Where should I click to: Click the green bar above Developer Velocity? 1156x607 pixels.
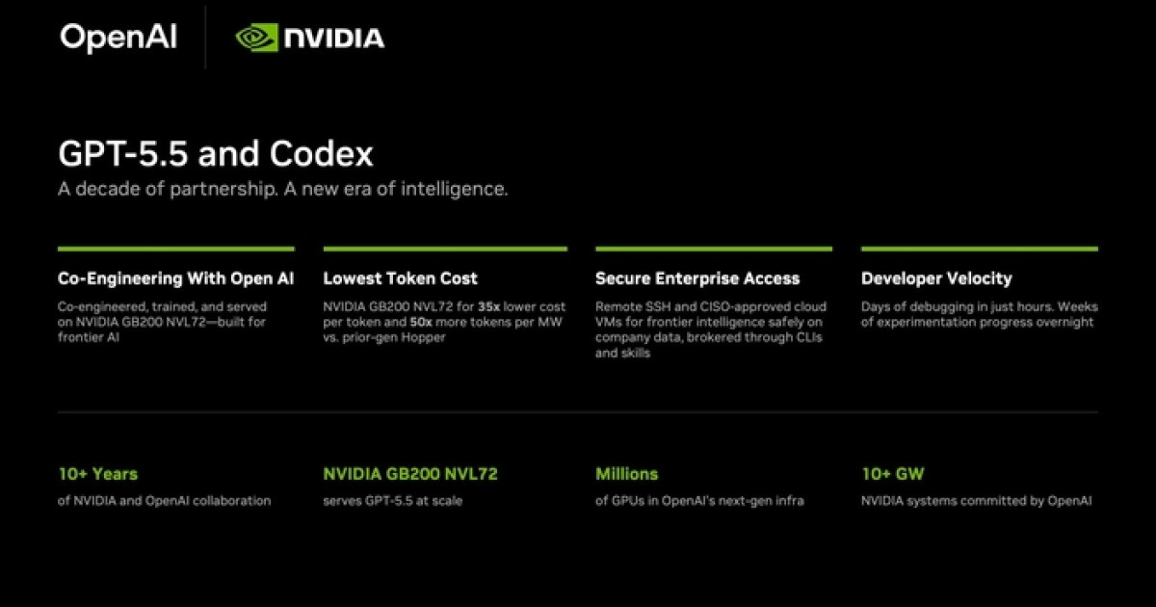tap(980, 249)
